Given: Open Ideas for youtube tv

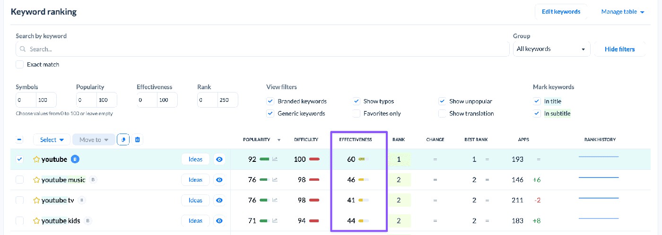Looking at the screenshot, I should pos(195,200).
